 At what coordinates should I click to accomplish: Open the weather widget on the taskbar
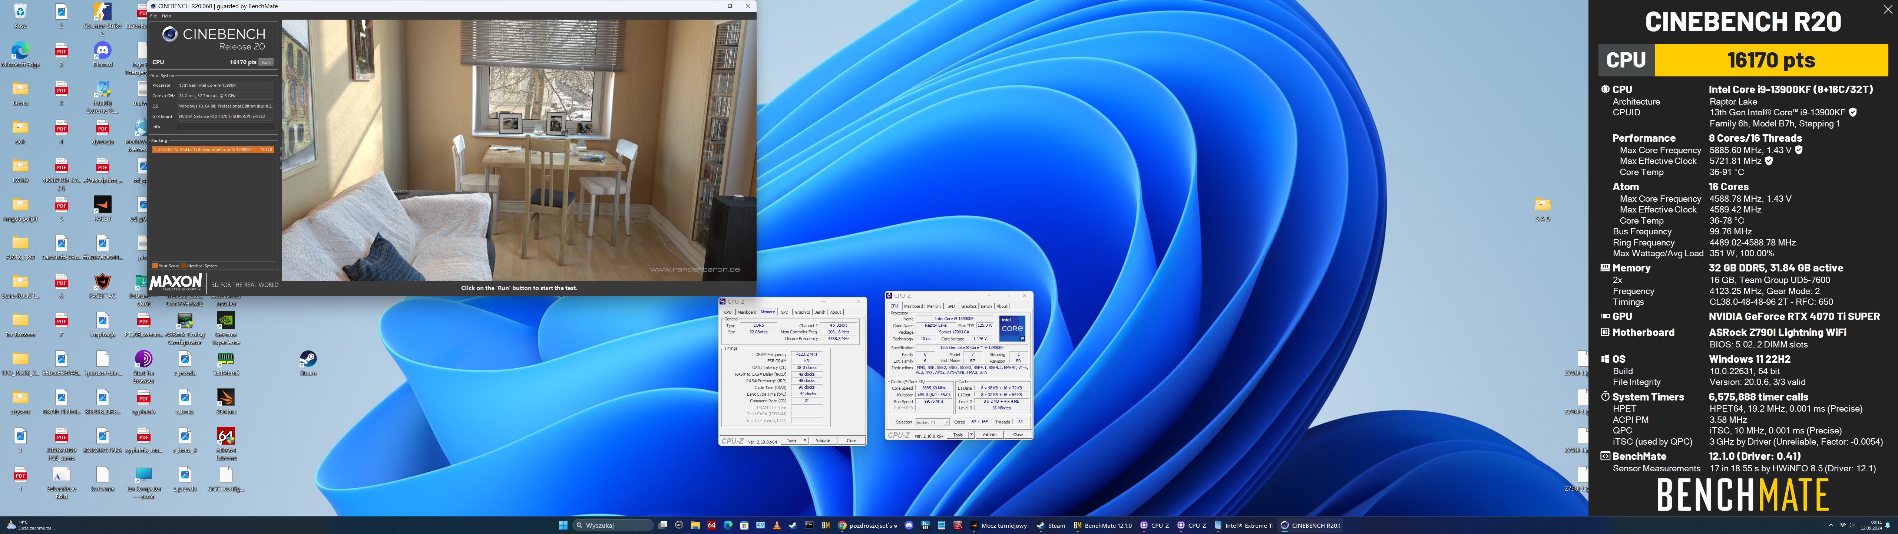[x=31, y=525]
